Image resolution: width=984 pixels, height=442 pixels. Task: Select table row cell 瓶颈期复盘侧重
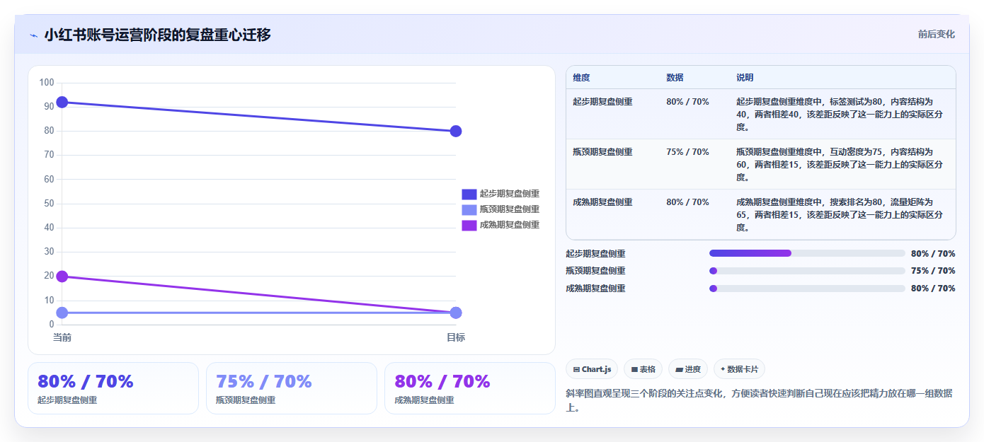pos(603,152)
